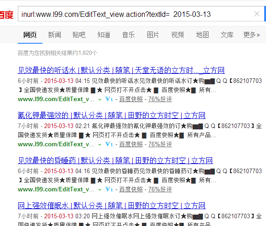Screen dimensions: 266x226
Task: Switch to the 图片 tab
Action: (x=153, y=35)
